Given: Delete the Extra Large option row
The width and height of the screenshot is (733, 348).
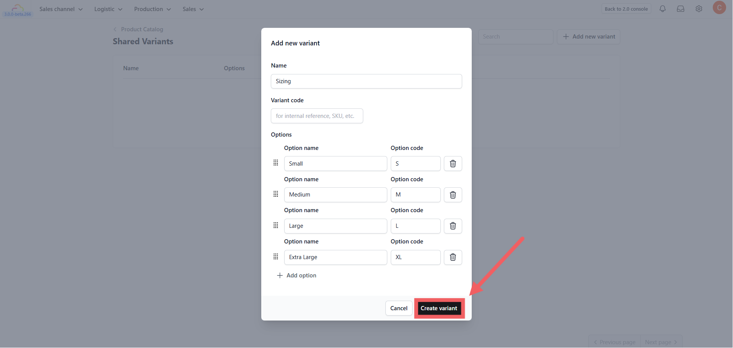Looking at the screenshot, I should [x=453, y=257].
